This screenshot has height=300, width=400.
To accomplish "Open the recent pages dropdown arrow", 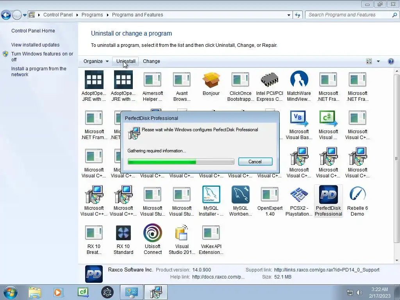I will click(25, 15).
